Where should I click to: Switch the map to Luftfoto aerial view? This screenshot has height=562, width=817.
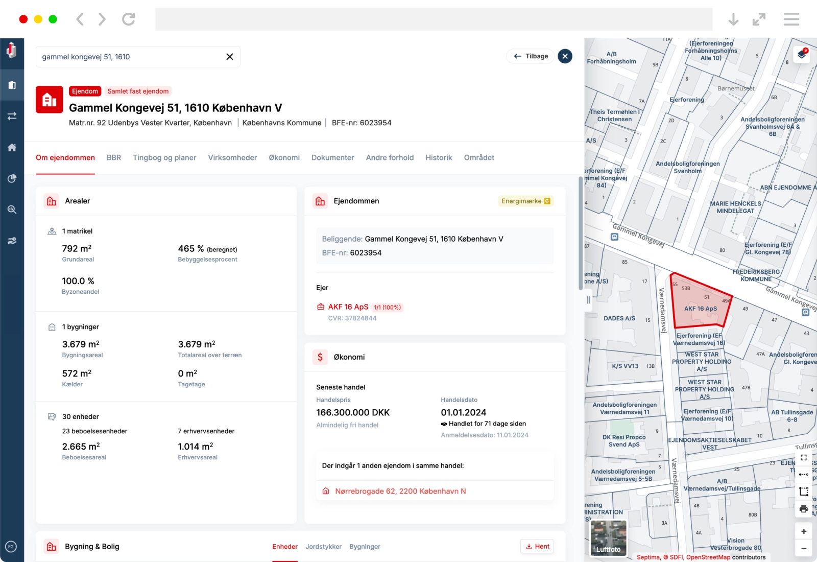(x=609, y=538)
